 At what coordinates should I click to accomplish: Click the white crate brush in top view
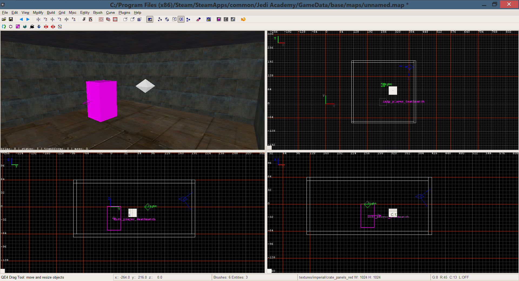point(393,90)
